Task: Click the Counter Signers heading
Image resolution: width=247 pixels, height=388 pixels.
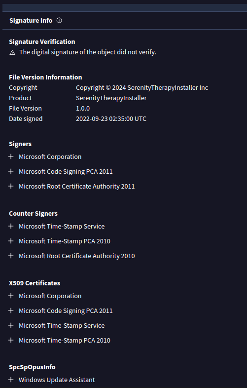Action: (33, 214)
